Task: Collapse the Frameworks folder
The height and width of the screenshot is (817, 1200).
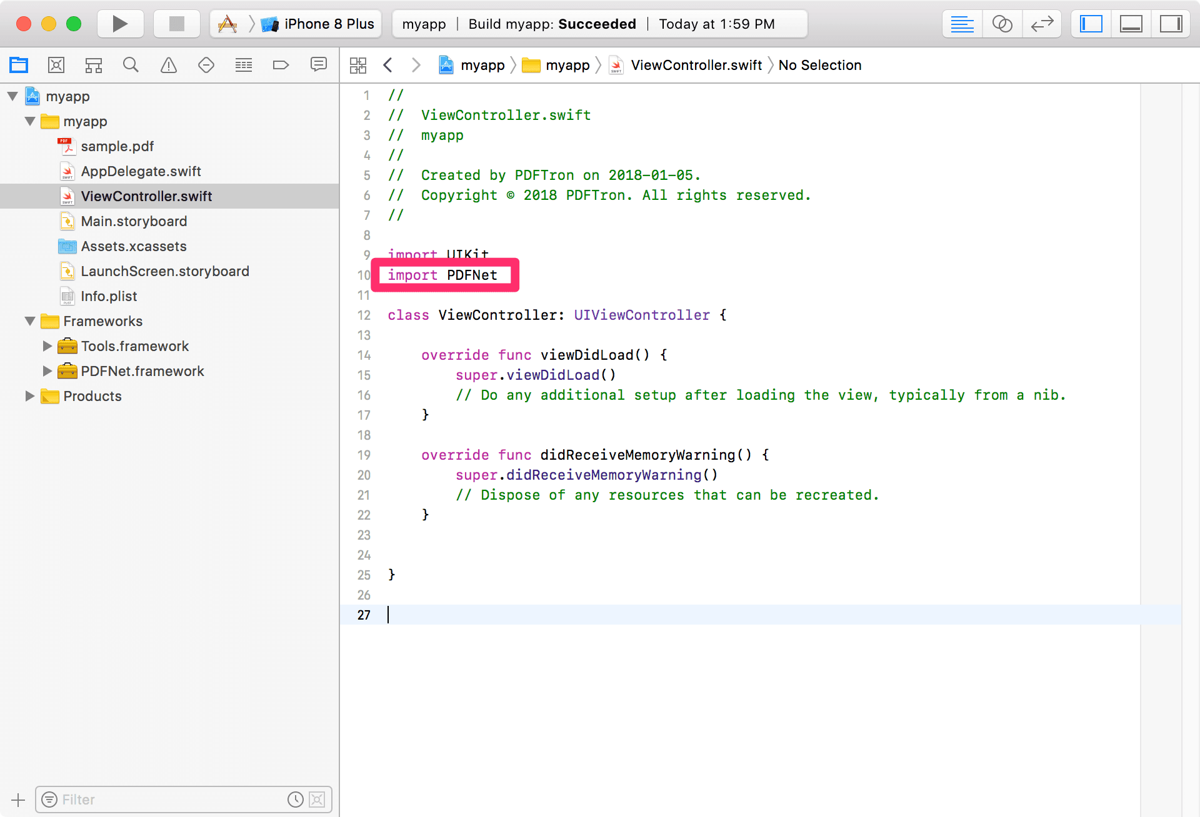Action: 29,321
